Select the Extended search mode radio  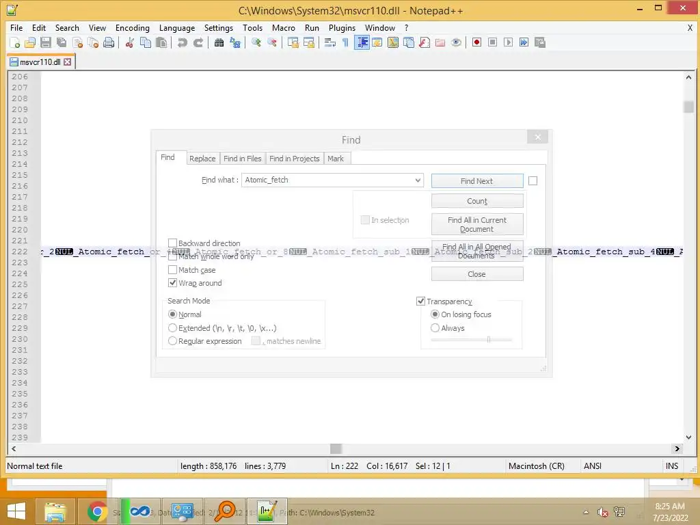click(x=172, y=328)
